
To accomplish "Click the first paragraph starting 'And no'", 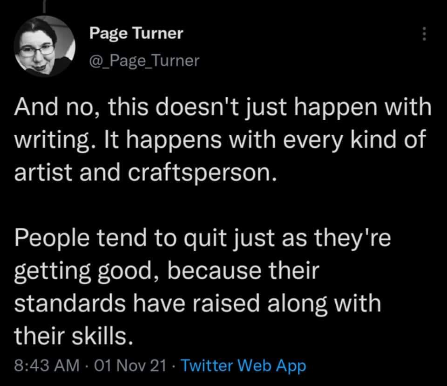I will tap(223, 139).
